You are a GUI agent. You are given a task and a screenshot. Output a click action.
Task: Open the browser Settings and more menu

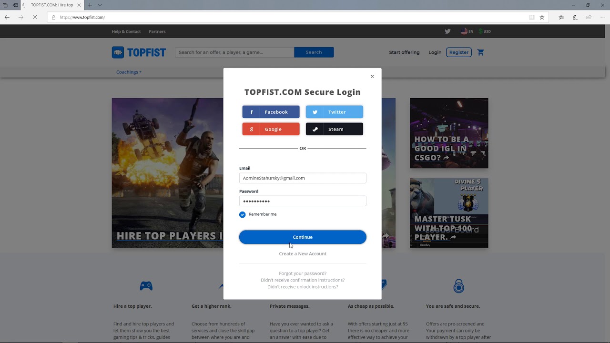point(602,17)
